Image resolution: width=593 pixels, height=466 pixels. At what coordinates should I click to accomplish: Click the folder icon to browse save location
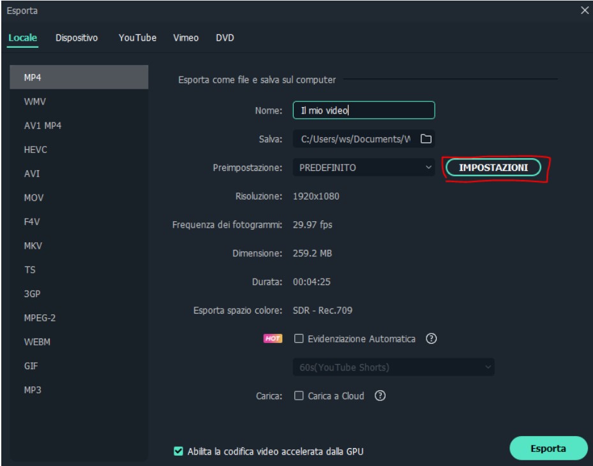(x=426, y=139)
